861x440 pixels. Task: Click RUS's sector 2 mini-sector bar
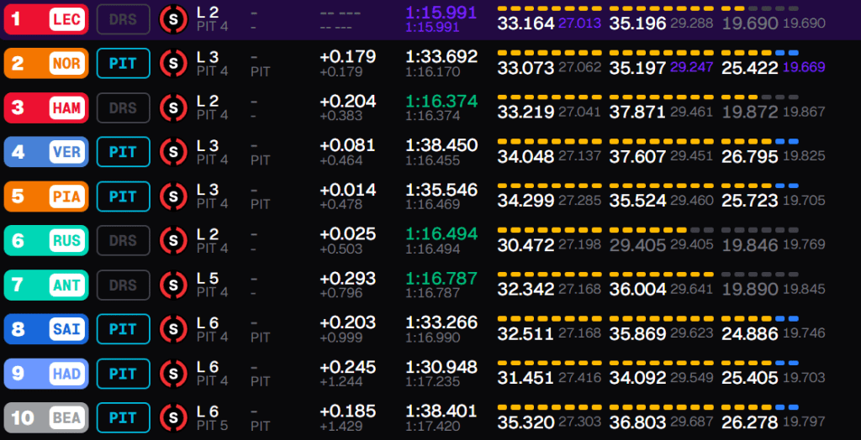pos(661,229)
